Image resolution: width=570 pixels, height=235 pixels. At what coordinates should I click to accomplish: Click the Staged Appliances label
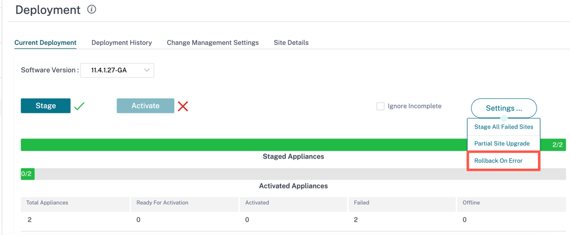(293, 157)
